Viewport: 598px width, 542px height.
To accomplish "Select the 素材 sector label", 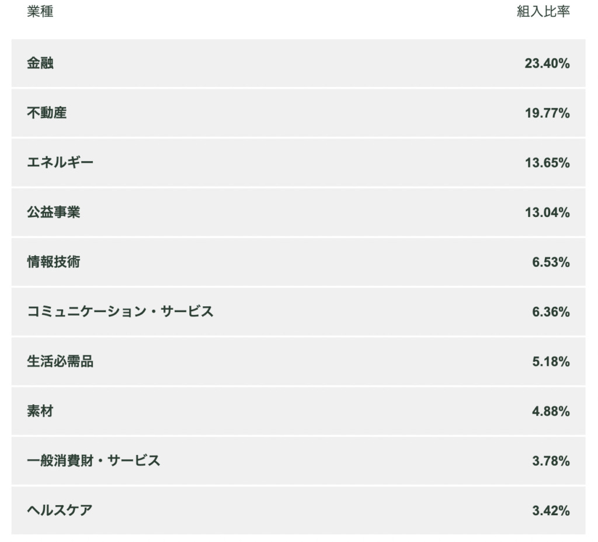I will coord(40,411).
